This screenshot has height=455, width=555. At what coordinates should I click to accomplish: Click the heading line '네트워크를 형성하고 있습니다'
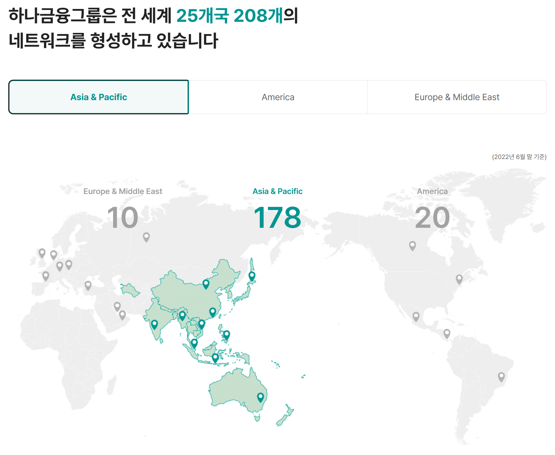[x=113, y=41]
